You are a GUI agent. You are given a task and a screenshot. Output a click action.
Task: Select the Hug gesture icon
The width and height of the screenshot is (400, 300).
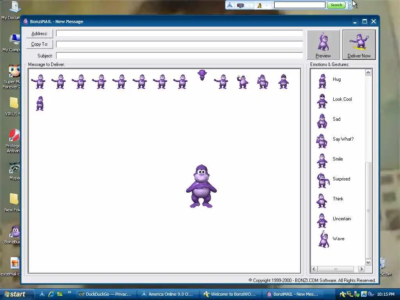tap(322, 81)
